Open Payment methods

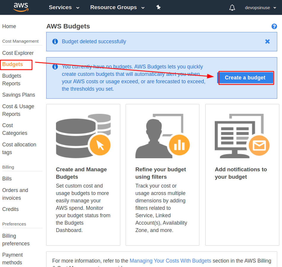12,259
